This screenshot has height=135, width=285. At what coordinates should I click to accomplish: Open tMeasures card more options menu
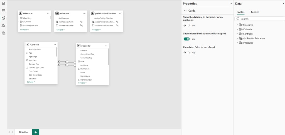pos(48,13)
